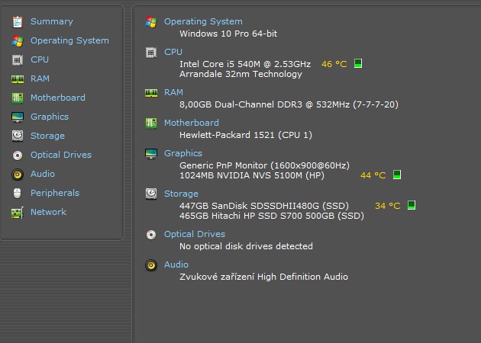The height and width of the screenshot is (343, 481).
Task: Click the RAM stick icon in sidebar
Action: pos(18,79)
